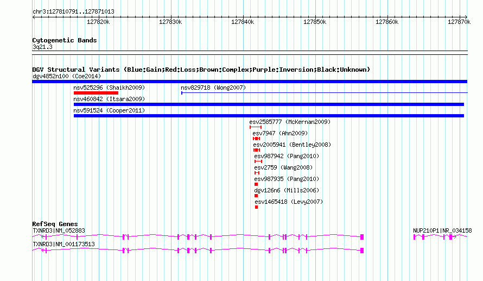This screenshot has width=483, height=281.
Task: Click esv2759 (Wang2008) label
Action: point(283,167)
